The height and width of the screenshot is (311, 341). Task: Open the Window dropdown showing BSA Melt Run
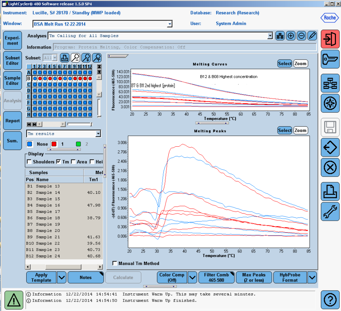pos(170,24)
